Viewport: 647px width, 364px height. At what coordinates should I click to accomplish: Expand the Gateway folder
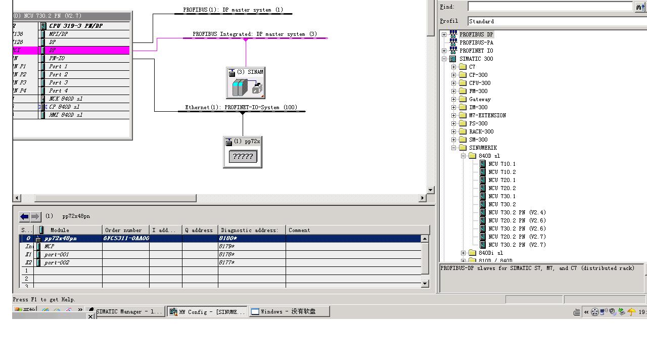point(453,99)
